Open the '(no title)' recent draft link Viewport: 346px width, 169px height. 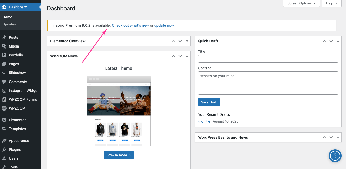(205, 121)
